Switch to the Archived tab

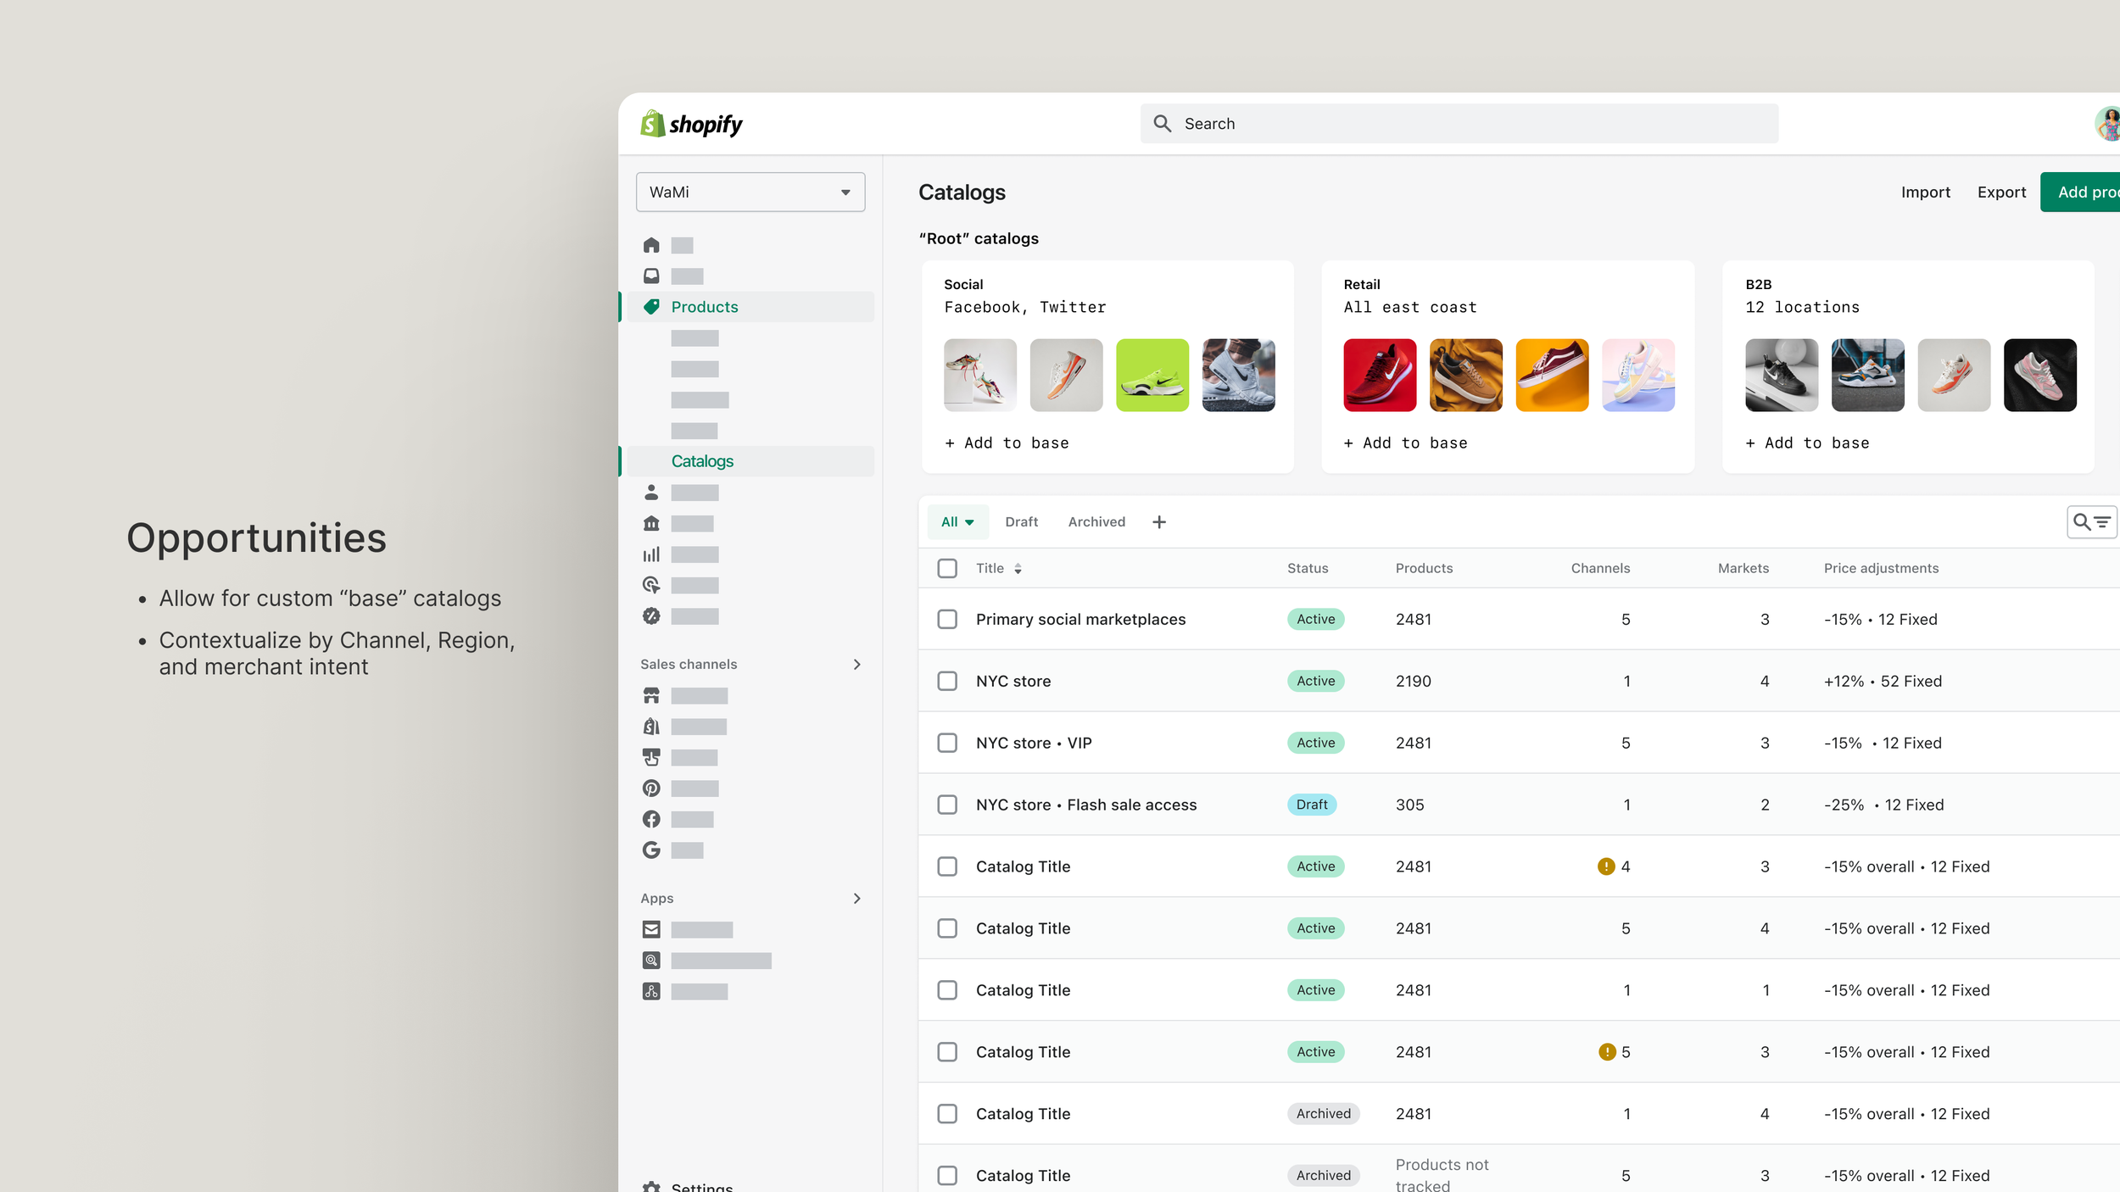pos(1096,522)
